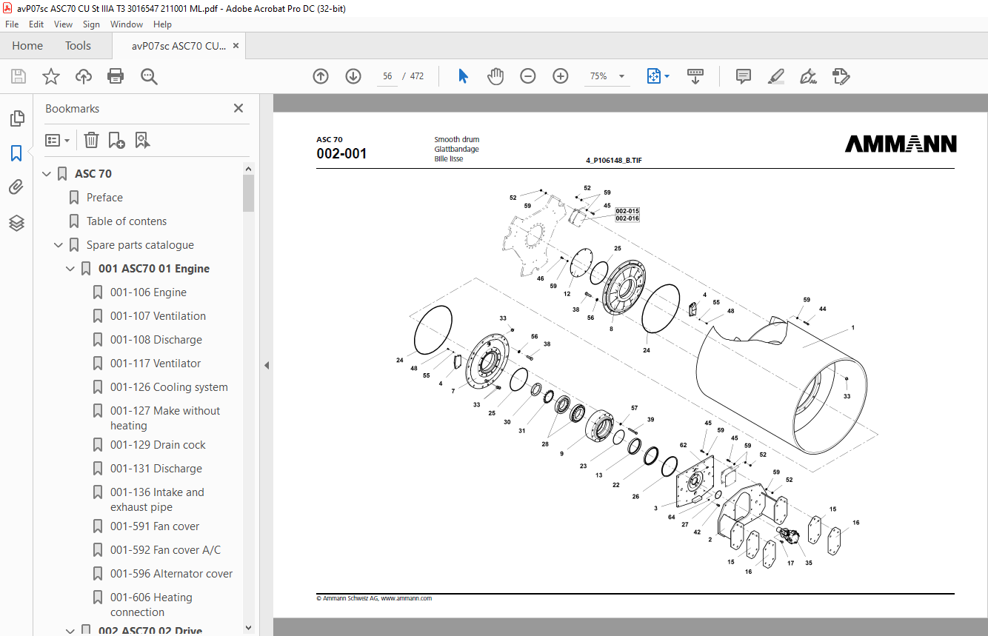Zoom out with the minus icon
Screen dimensions: 988x636
[x=528, y=76]
